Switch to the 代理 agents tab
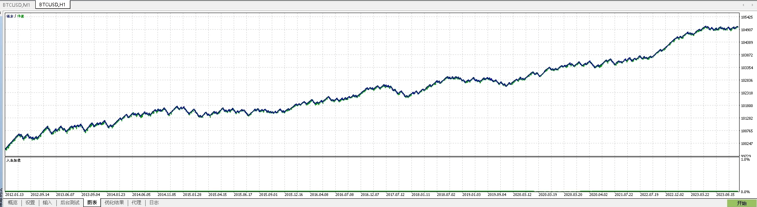Viewport: 757px width, 207px height. [136, 203]
